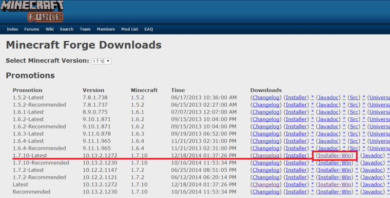Open Changelog for 1.6.1-Latest

266,112
